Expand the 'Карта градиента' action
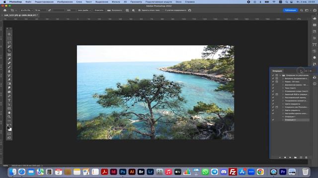Viewport: 318px width, 178px height. click(283, 110)
